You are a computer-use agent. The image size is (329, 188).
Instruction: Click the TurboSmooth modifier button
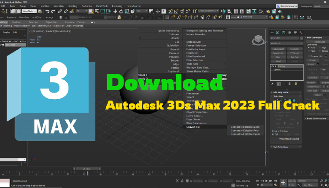[278, 48]
